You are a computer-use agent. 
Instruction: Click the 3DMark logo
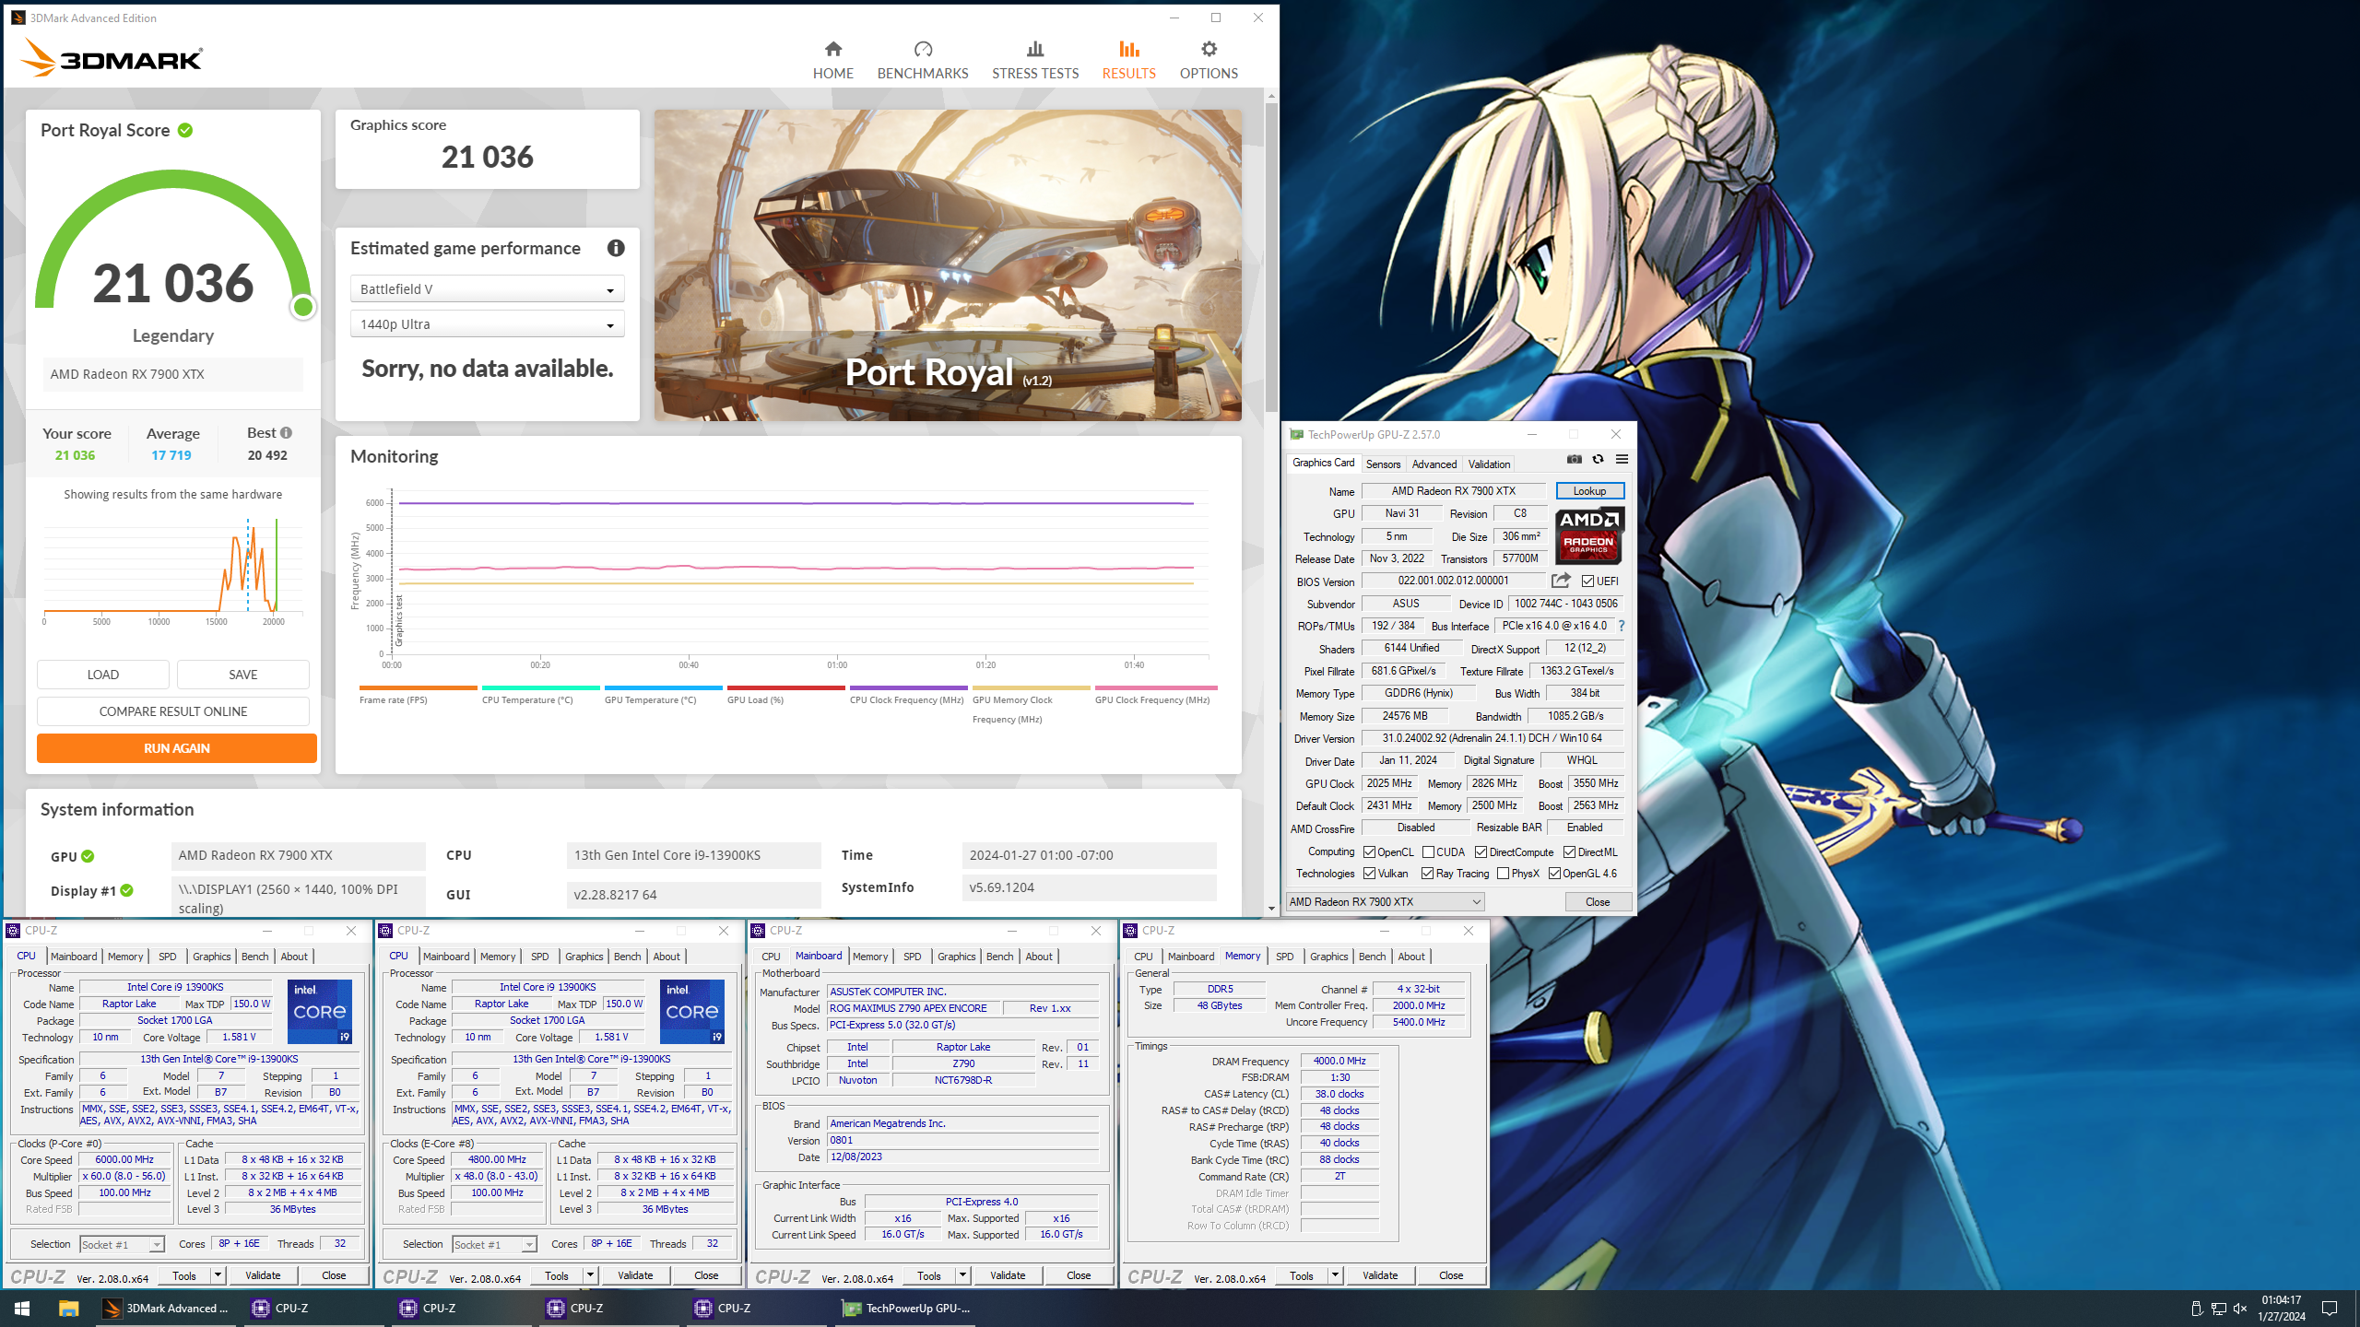click(x=112, y=58)
